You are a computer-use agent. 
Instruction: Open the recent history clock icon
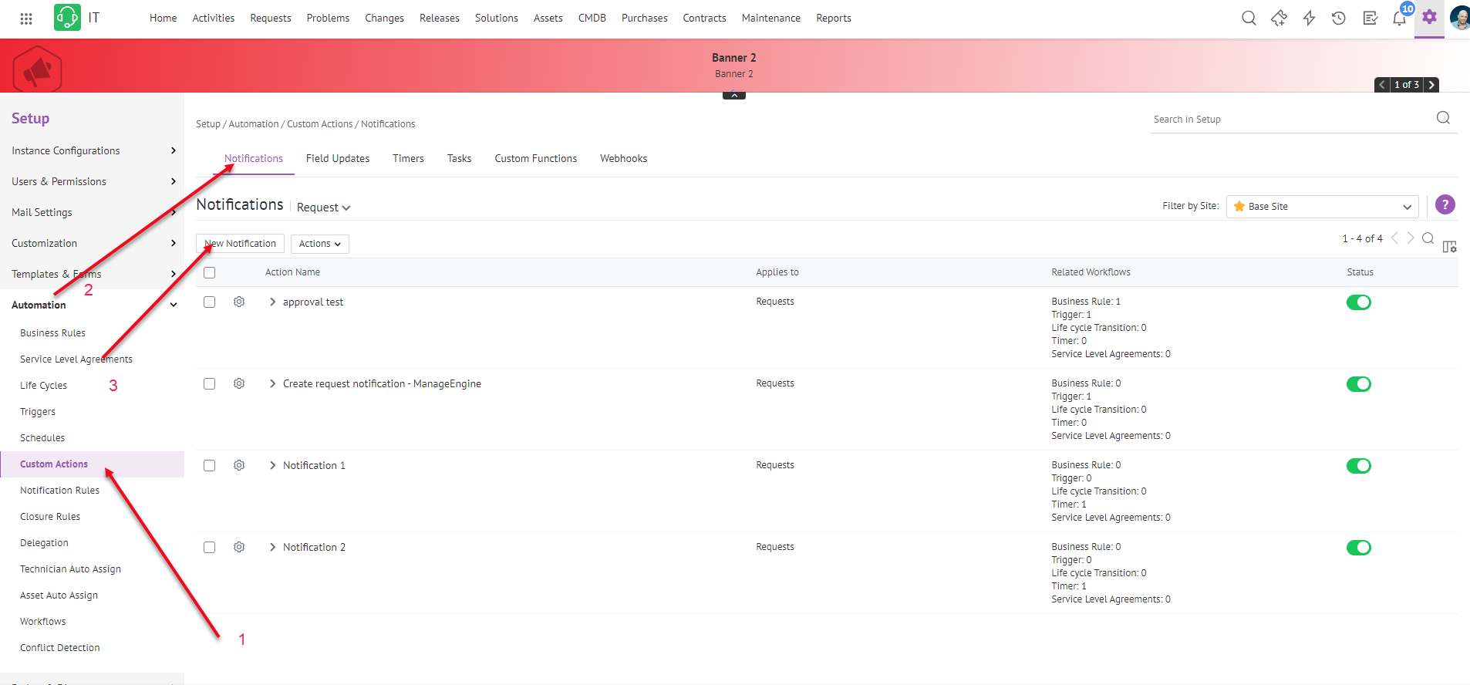(x=1339, y=19)
